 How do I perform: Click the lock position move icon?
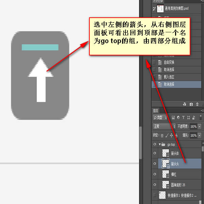click(x=171, y=135)
